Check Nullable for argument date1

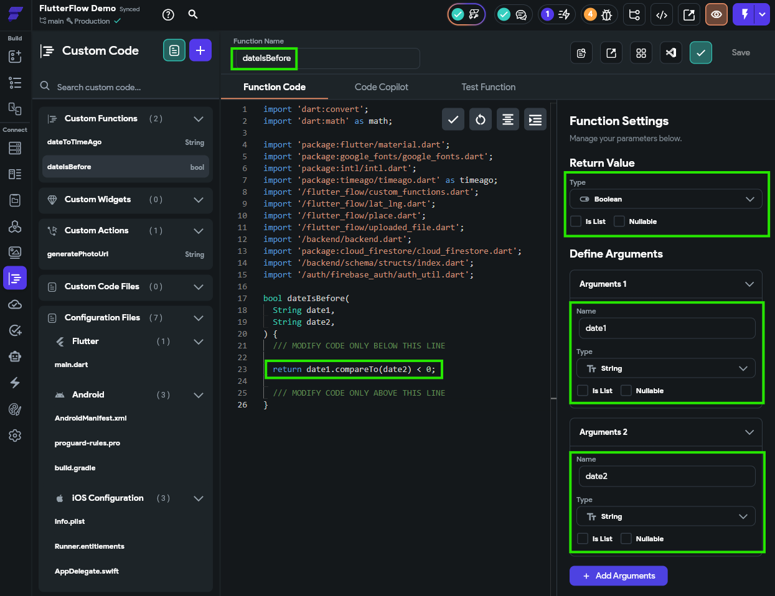tap(626, 391)
